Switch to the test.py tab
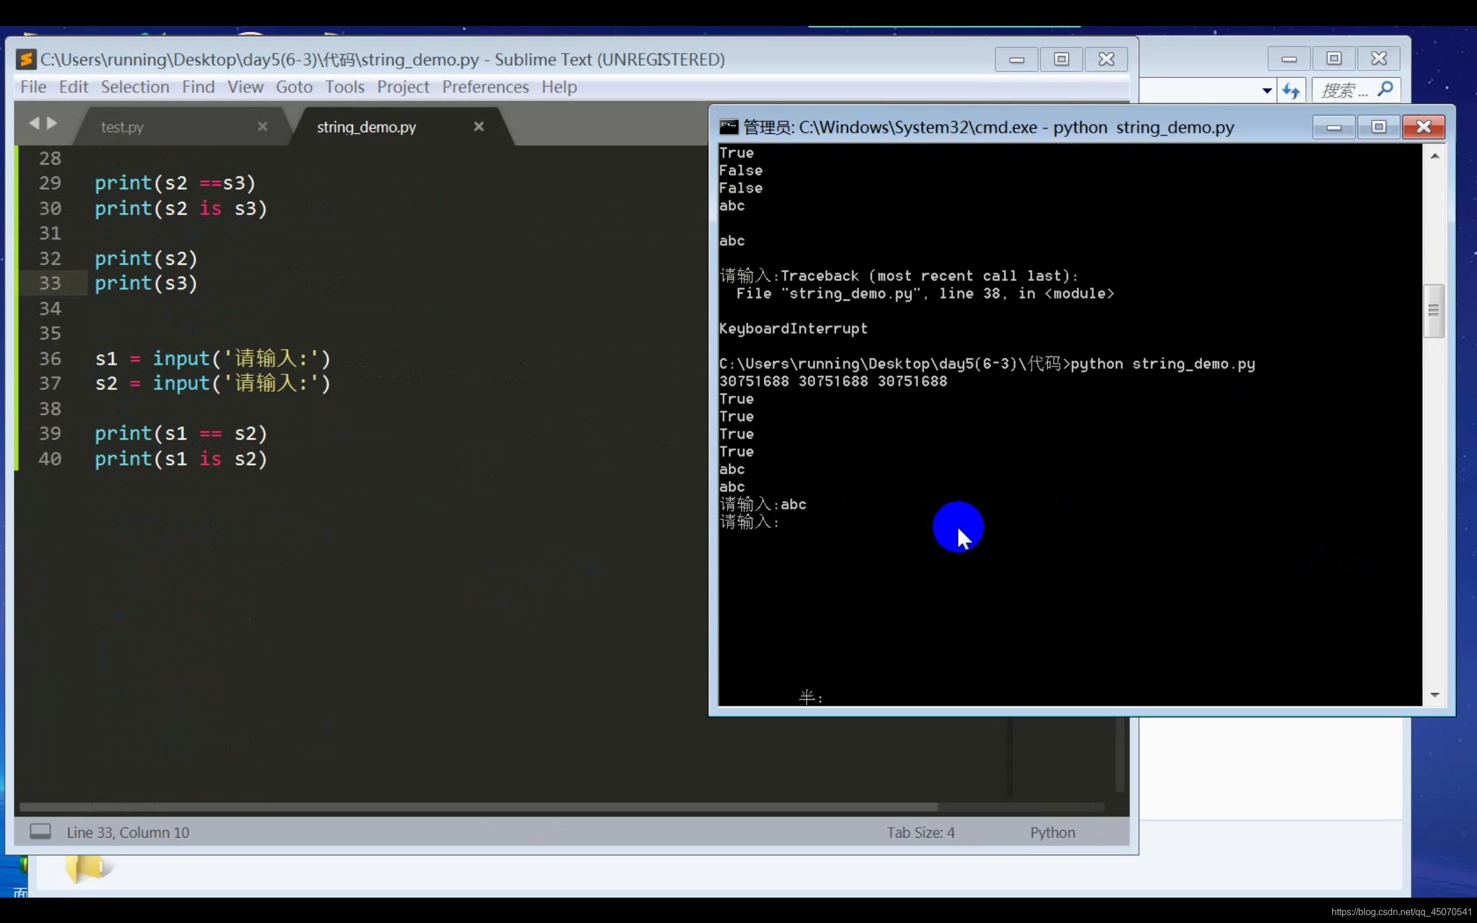This screenshot has height=923, width=1477. click(122, 127)
